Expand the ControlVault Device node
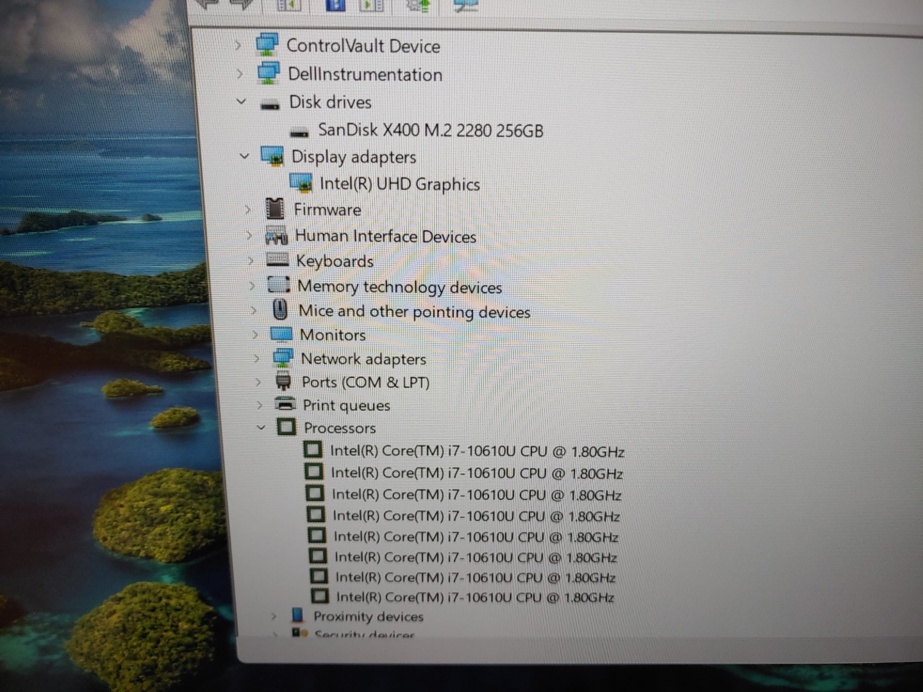 (x=238, y=45)
